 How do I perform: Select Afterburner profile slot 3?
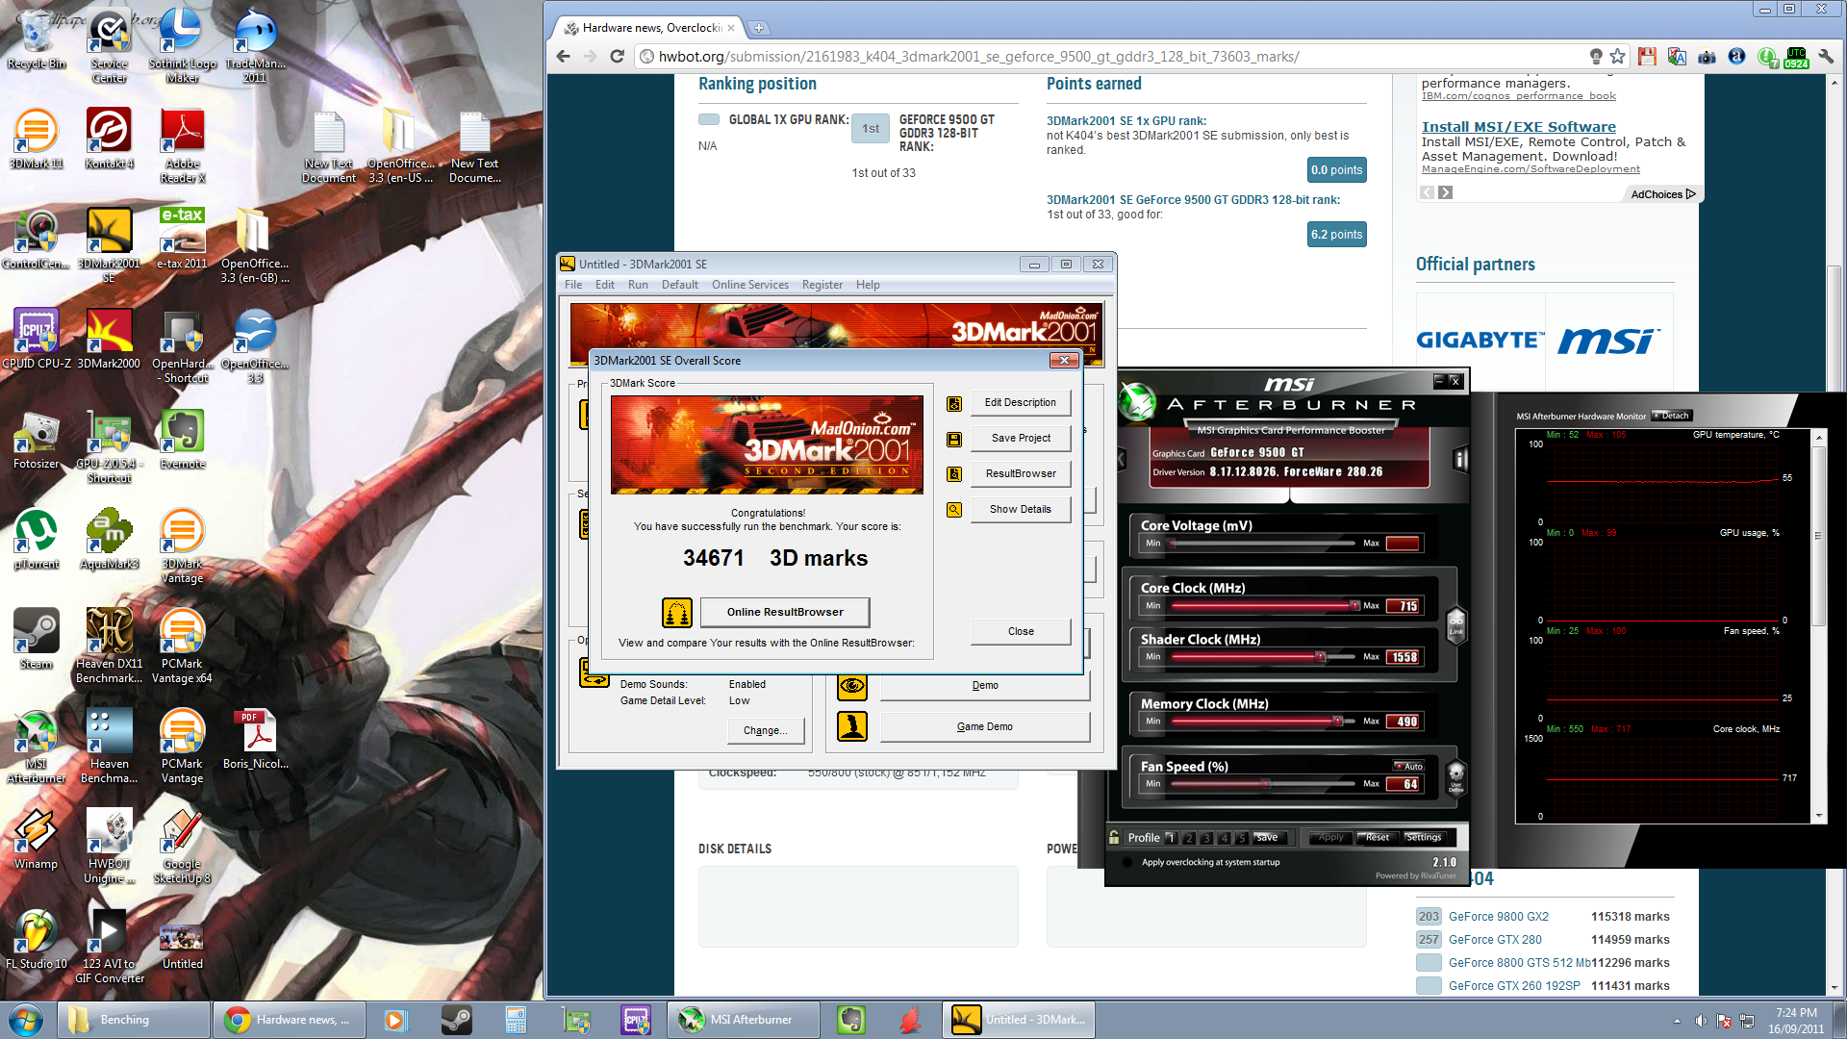pos(1206,838)
